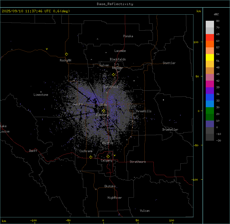Viewport: 230px width, 224px height.
Task: Click the -100 tick on horizontal axis
Action: 33,220
